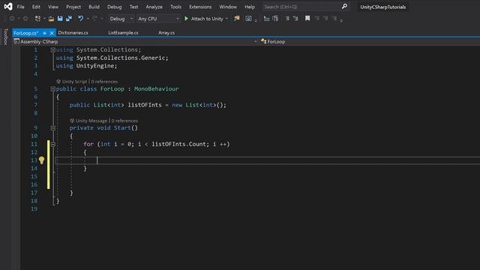This screenshot has width=480, height=270.
Task: Open the Debug configuration dropdown
Action: (121, 19)
